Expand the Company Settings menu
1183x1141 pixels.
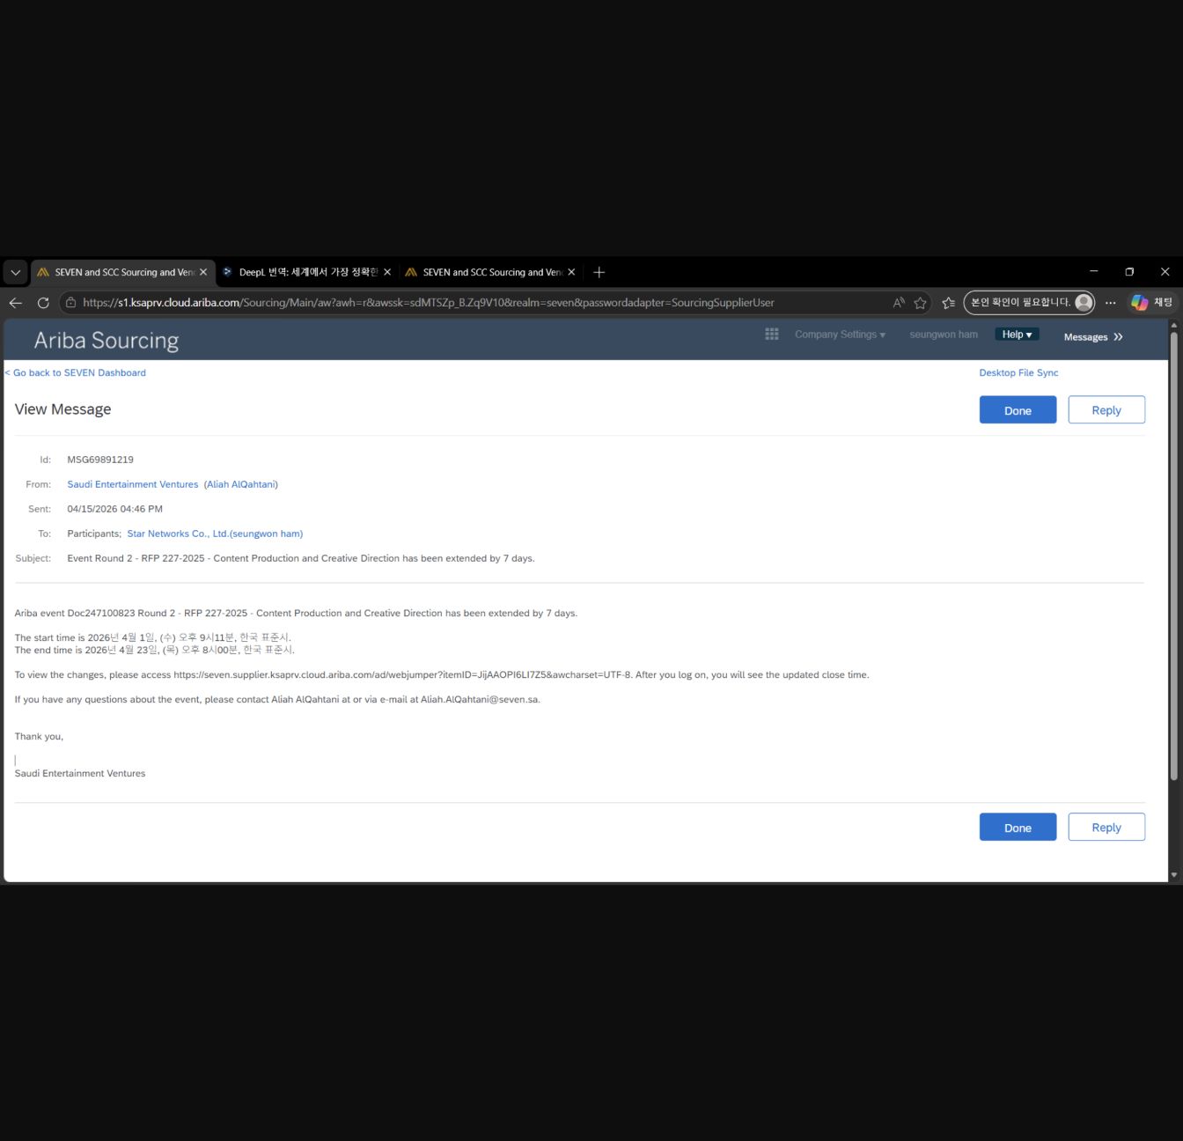point(840,335)
